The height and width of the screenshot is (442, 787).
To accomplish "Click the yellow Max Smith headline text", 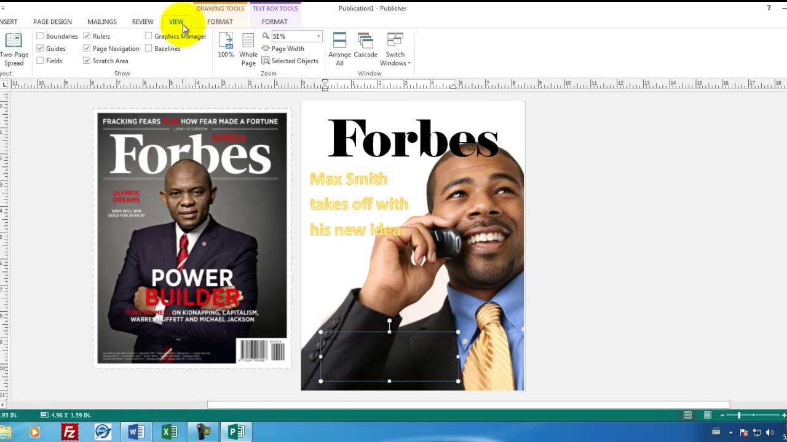I will point(358,204).
